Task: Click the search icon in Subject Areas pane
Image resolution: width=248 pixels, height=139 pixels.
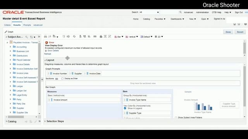Action: pos(27,37)
